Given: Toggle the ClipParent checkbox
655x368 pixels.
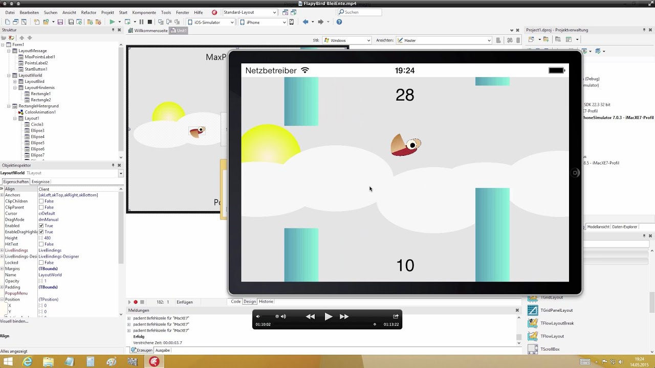Looking at the screenshot, I should click(x=41, y=207).
